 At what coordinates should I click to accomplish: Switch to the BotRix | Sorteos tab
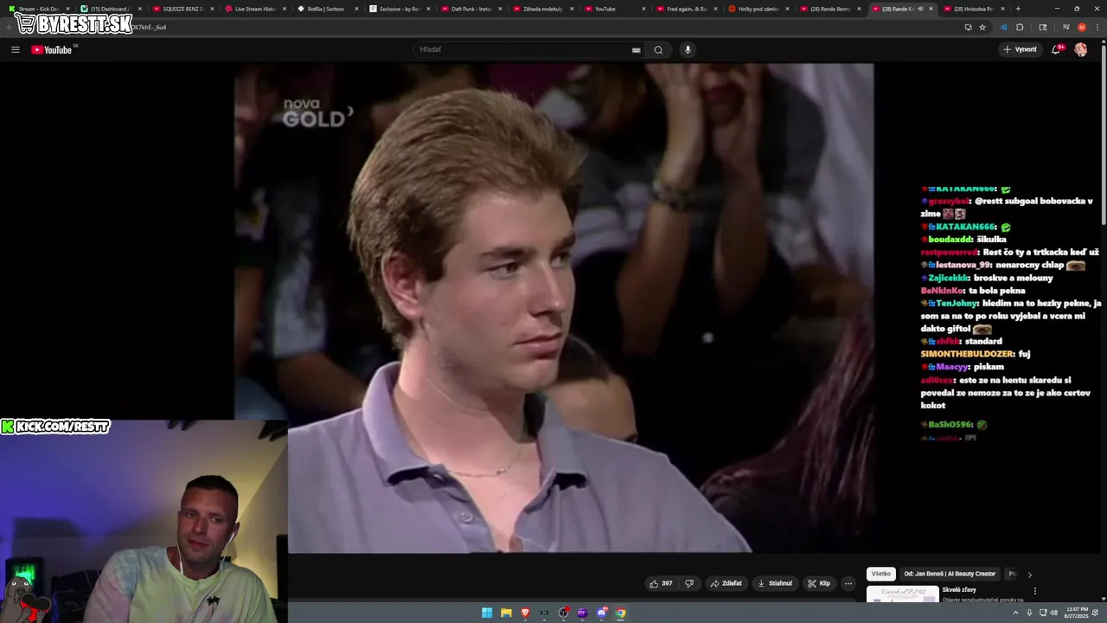(x=325, y=9)
